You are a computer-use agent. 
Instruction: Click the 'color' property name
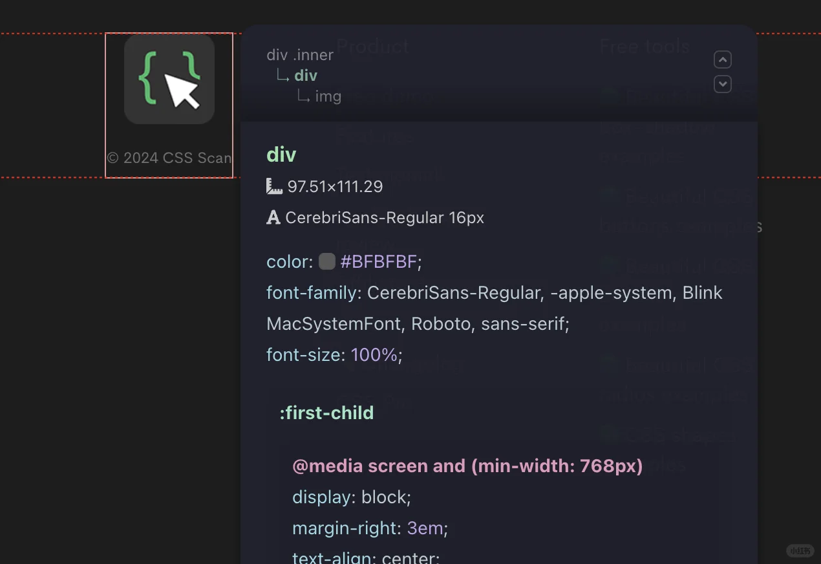tap(287, 262)
